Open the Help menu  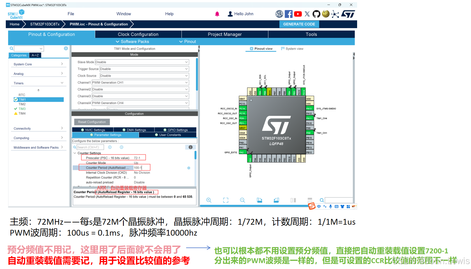(x=169, y=14)
